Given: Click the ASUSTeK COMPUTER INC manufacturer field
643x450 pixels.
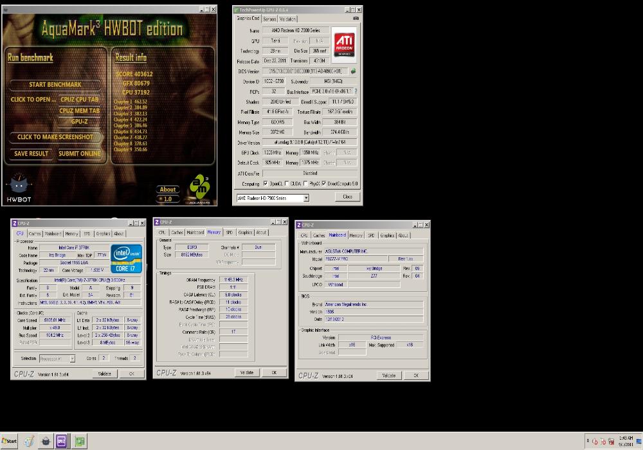Looking at the screenshot, I should coord(374,251).
